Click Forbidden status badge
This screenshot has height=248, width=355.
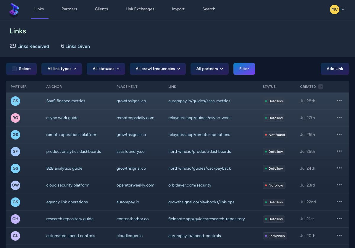click(275, 236)
